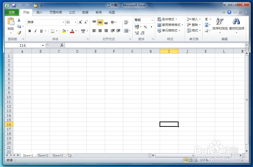Open the 条件格式 conditional formatting dropdown
This screenshot has height=167, width=253.
coord(167,19)
